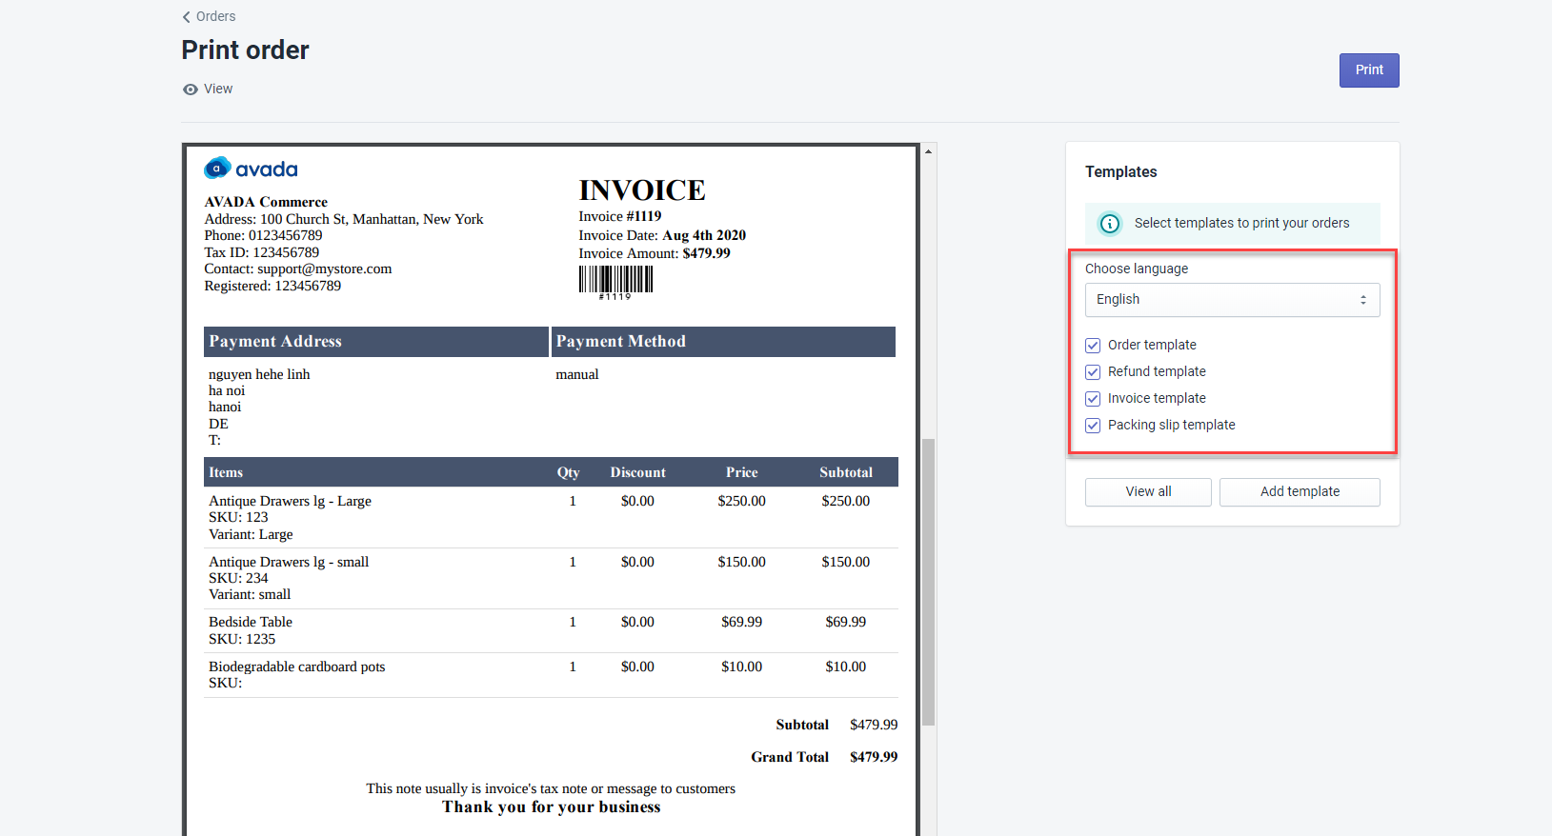Open the Choose language dropdown
Viewport: 1552px width, 836px height.
click(1232, 300)
